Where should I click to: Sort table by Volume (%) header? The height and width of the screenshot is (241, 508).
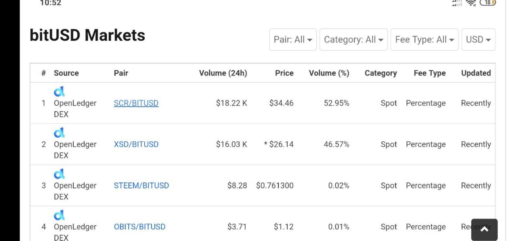(329, 73)
